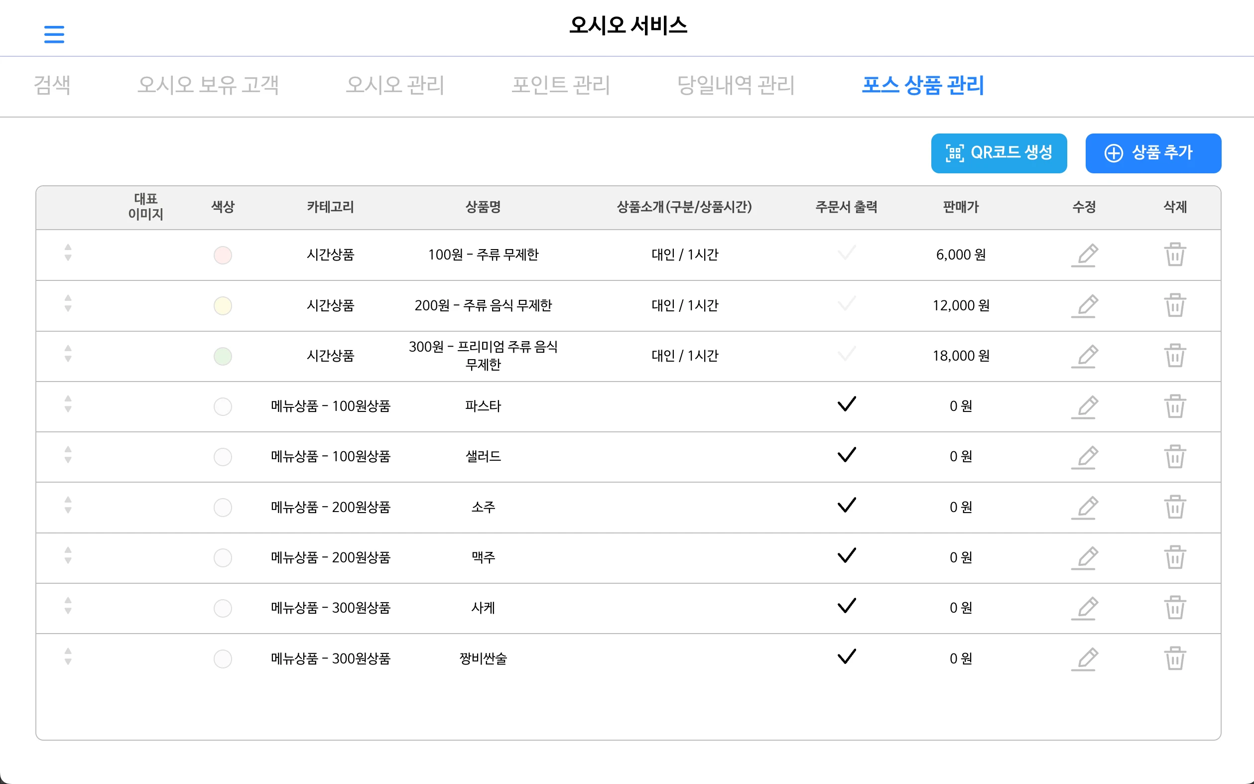
Task: Click the sort arrows on 300원 프리미엄 row
Action: 68,354
